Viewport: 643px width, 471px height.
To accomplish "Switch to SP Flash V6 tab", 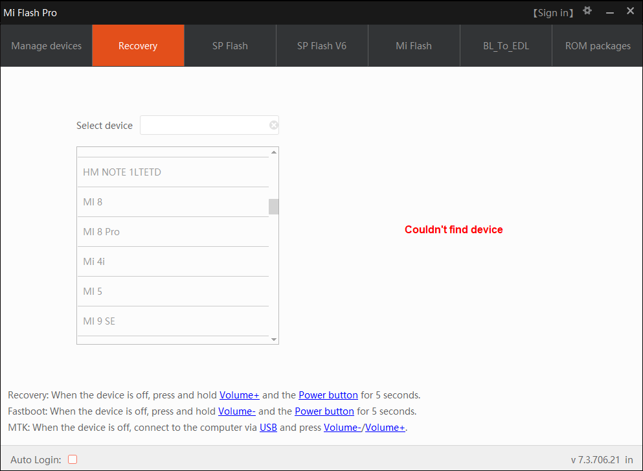I will (x=321, y=45).
